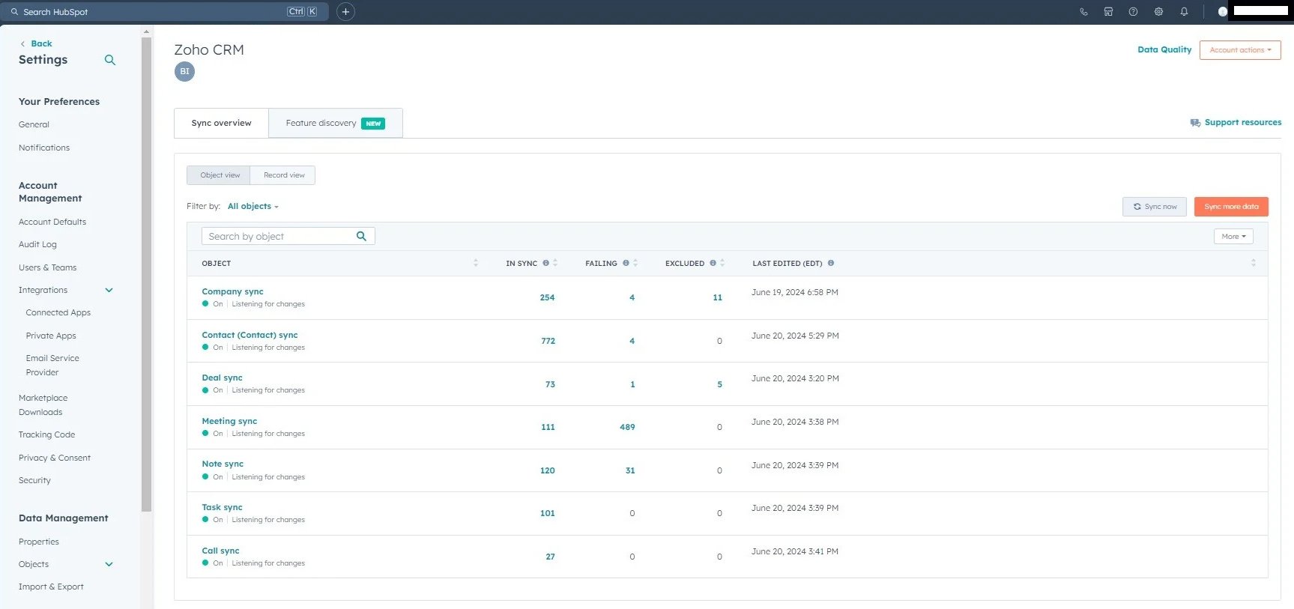Open the More dropdown in table toolbar
The width and height of the screenshot is (1294, 609).
tap(1233, 237)
